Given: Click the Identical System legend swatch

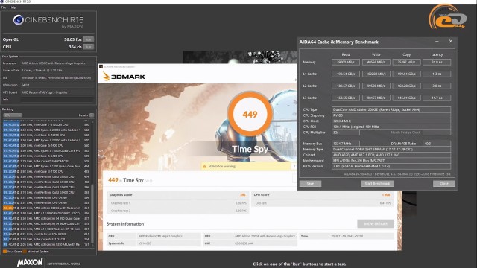Looking at the screenshot, I should tap(25, 252).
